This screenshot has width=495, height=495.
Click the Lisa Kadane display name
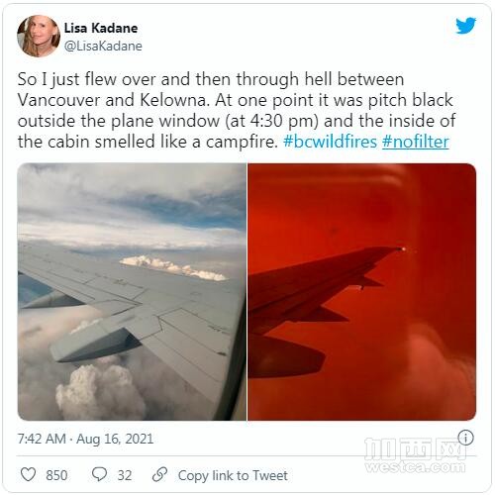click(101, 28)
